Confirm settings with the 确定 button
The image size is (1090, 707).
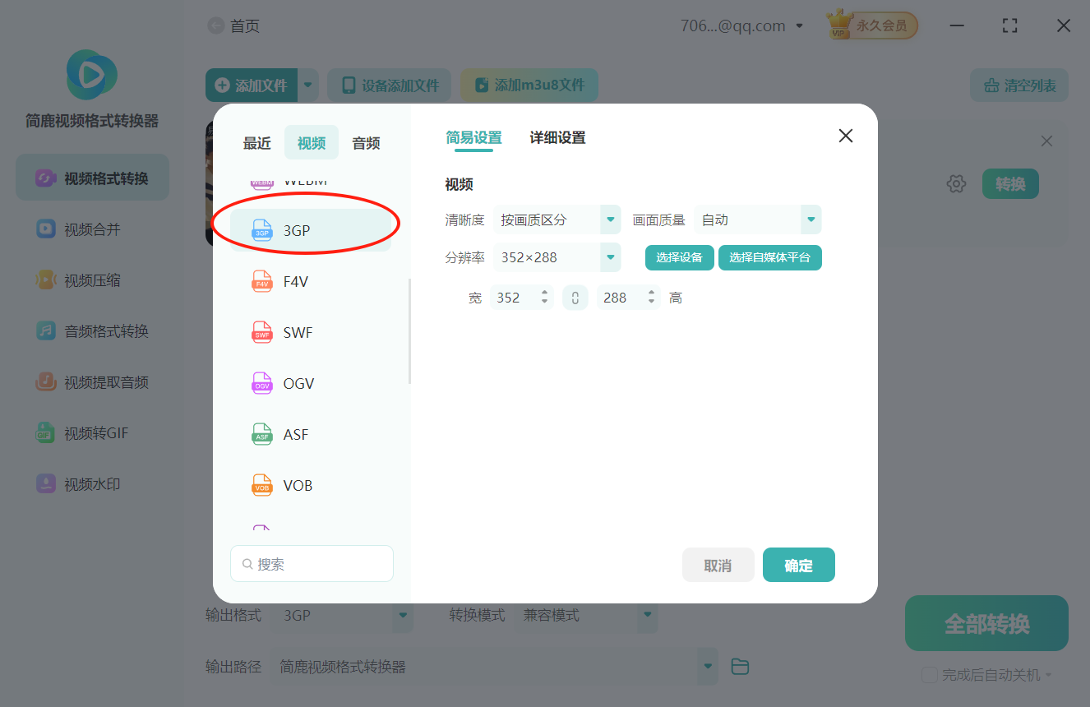[798, 565]
